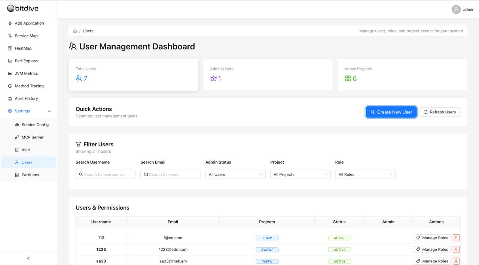Open the HeatMap menu item
Image resolution: width=479 pixels, height=265 pixels.
coord(28,48)
